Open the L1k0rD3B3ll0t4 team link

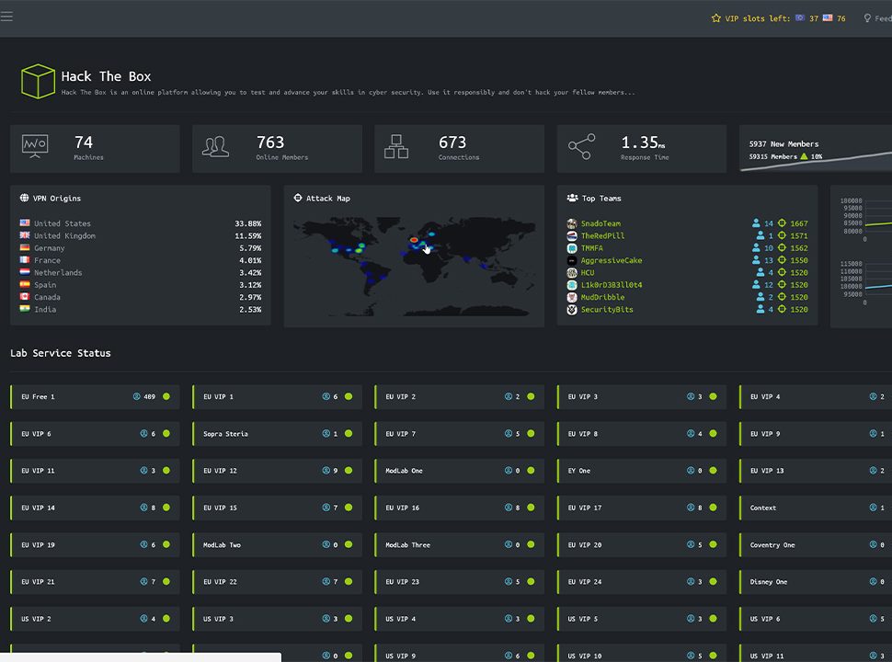612,285
